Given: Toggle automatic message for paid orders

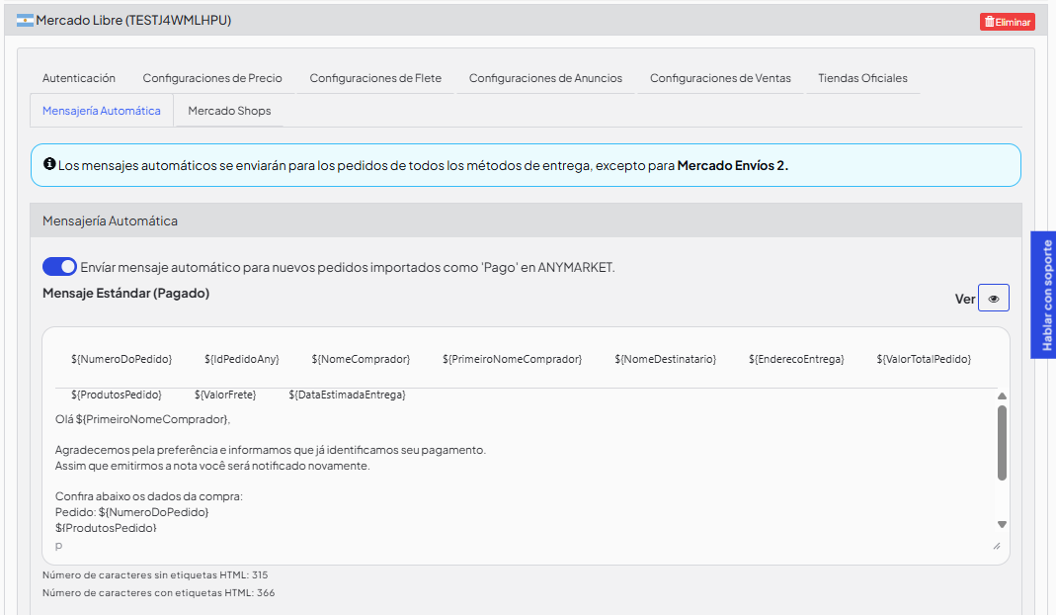Looking at the screenshot, I should coord(59,266).
